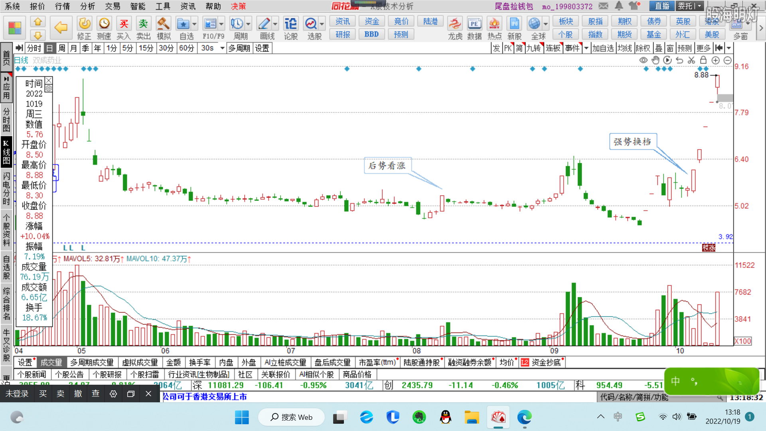Toggle 均线 moving average display
Screen dimensions: 766x431
pos(625,48)
